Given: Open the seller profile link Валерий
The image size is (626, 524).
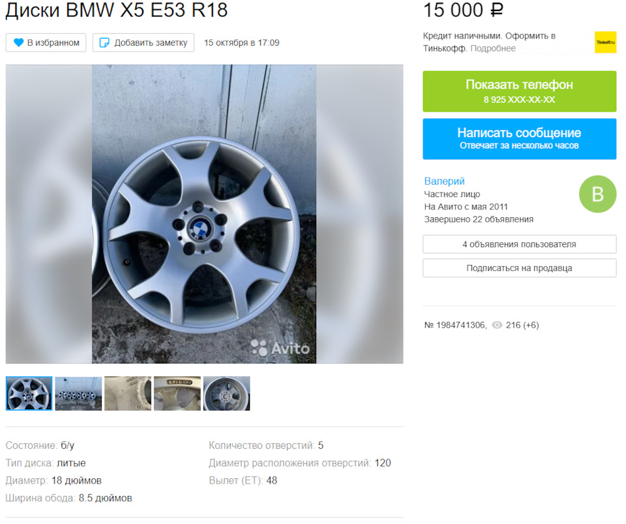Looking at the screenshot, I should [444, 181].
